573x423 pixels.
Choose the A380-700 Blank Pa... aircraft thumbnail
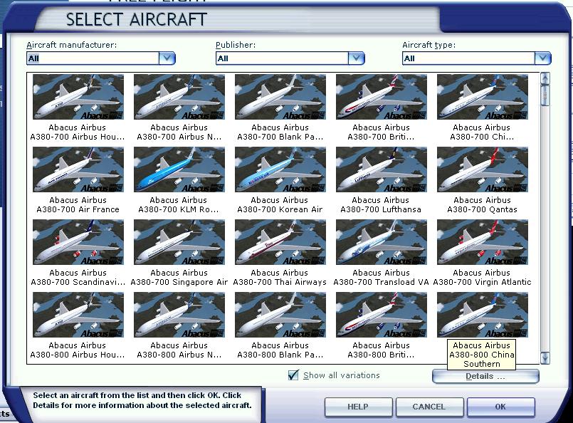(280, 97)
